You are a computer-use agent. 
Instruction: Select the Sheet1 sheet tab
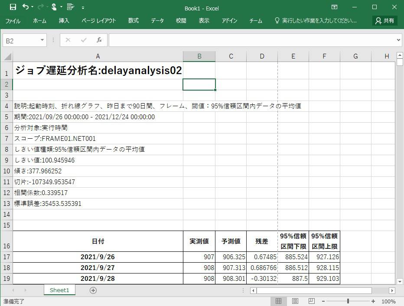pos(59,290)
